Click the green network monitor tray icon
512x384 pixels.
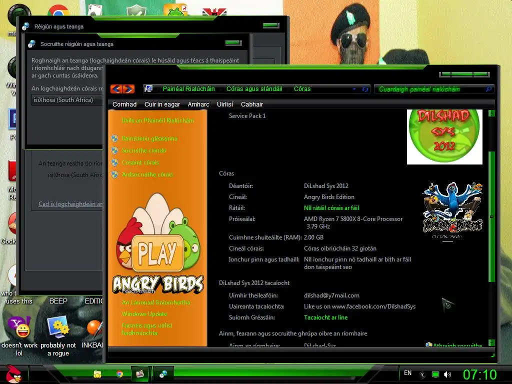point(435,374)
